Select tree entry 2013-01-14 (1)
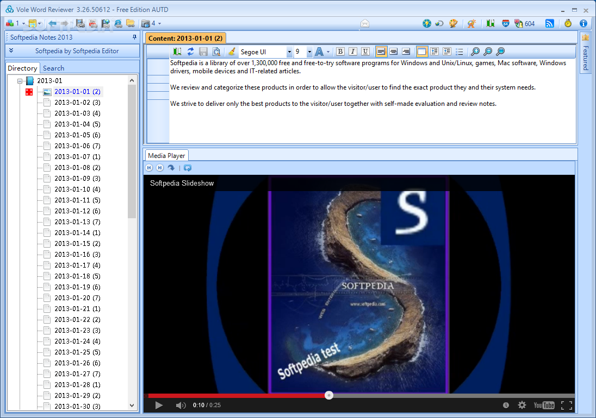 78,233
